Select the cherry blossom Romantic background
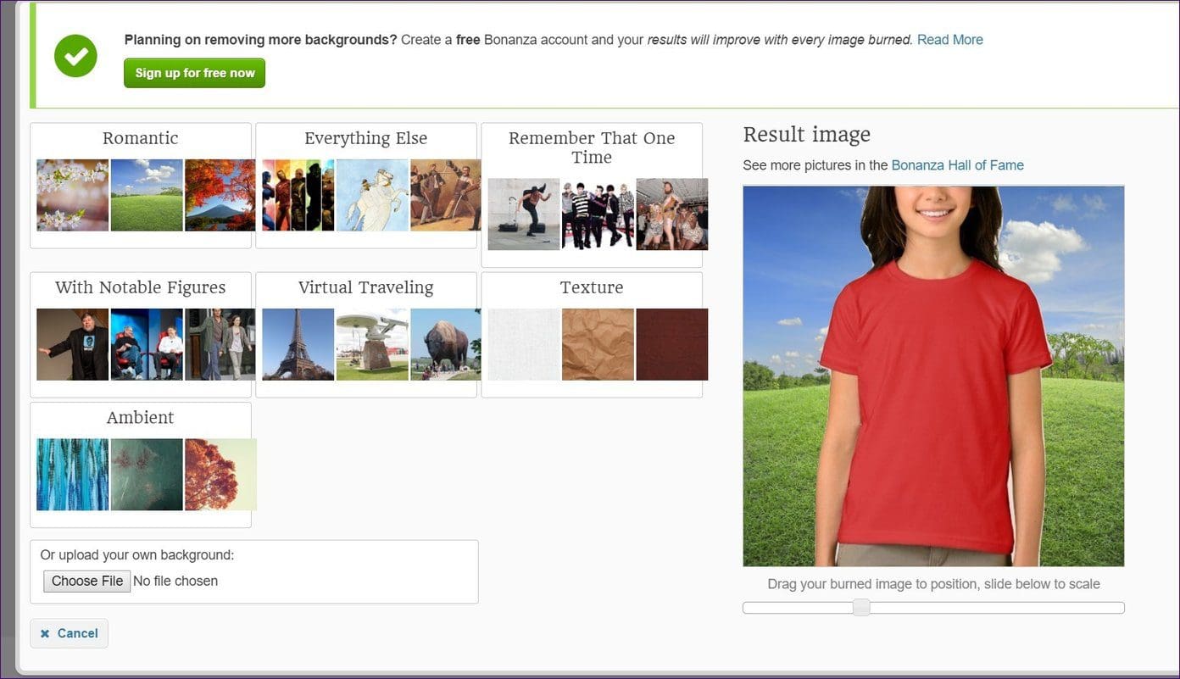 (72, 195)
